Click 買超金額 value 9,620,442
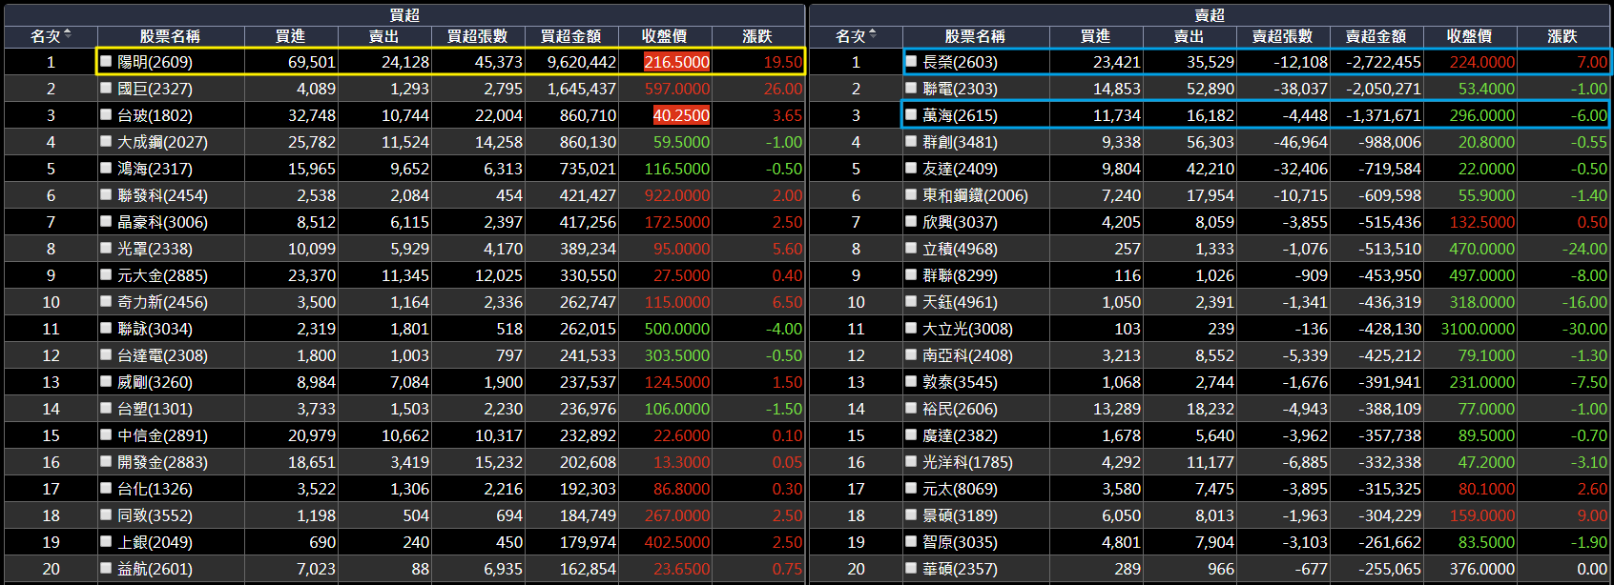The height and width of the screenshot is (585, 1614). [x=582, y=62]
